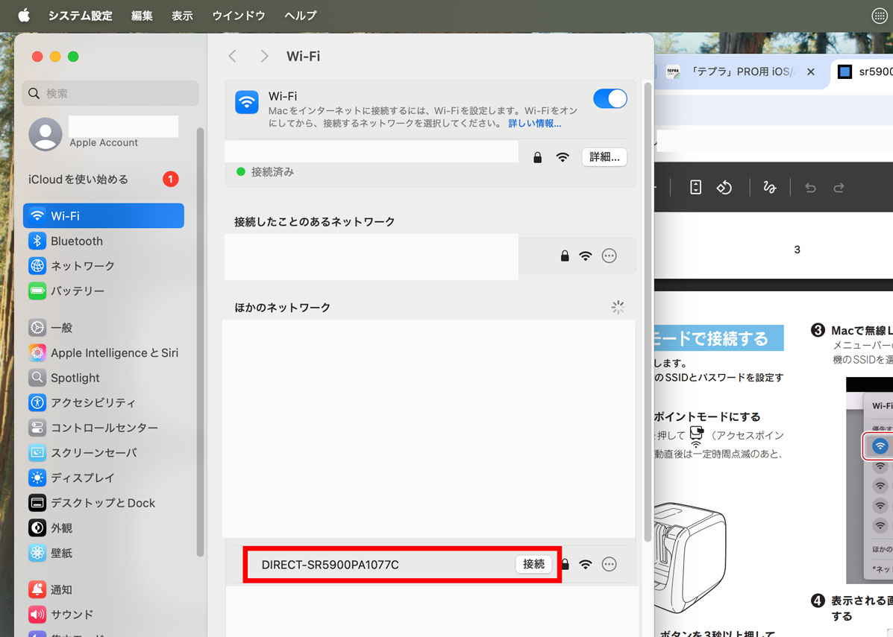The width and height of the screenshot is (893, 637).
Task: Open options for DIRECT-SR5900PA1077C network
Action: [x=609, y=564]
